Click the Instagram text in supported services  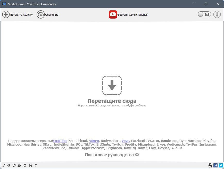tap(208, 145)
